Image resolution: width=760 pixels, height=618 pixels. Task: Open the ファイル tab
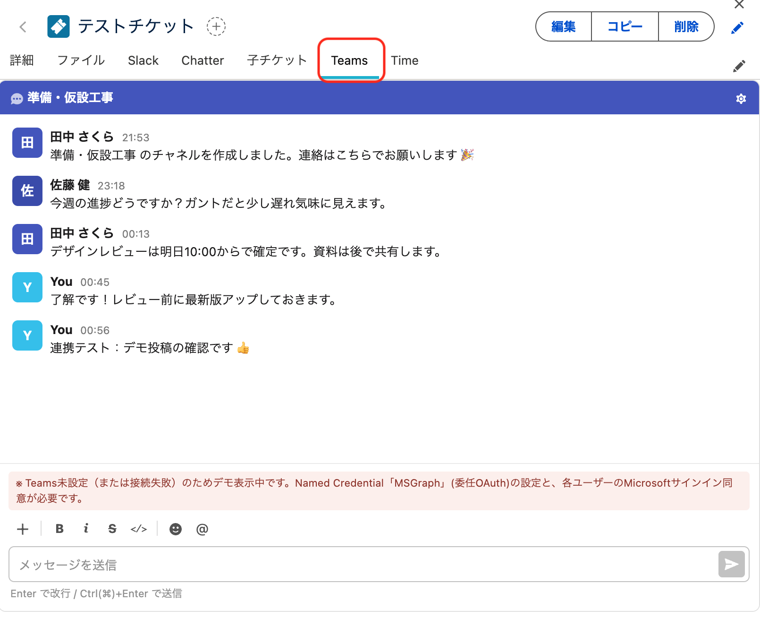pos(81,60)
